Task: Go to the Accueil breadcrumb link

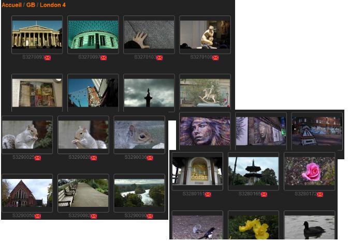Action: 11,5
